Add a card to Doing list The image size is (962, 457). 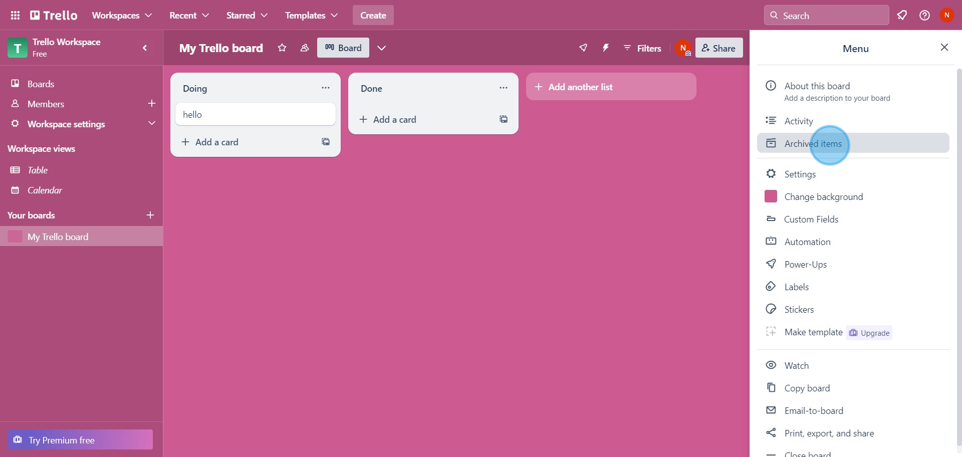click(x=246, y=142)
